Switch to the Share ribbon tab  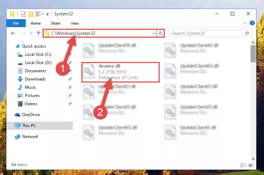click(x=56, y=23)
